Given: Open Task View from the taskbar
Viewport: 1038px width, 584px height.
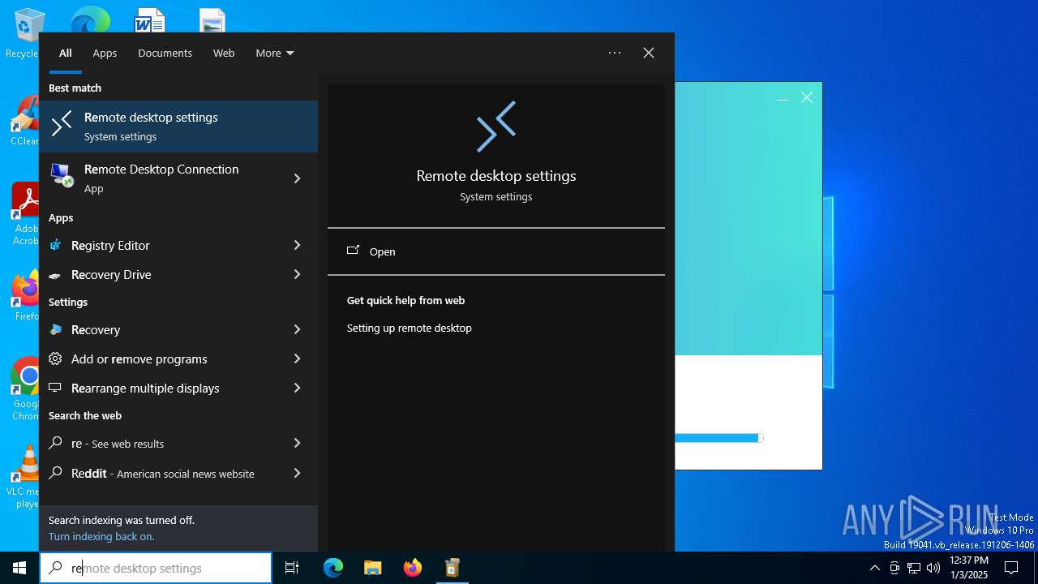Looking at the screenshot, I should (292, 568).
